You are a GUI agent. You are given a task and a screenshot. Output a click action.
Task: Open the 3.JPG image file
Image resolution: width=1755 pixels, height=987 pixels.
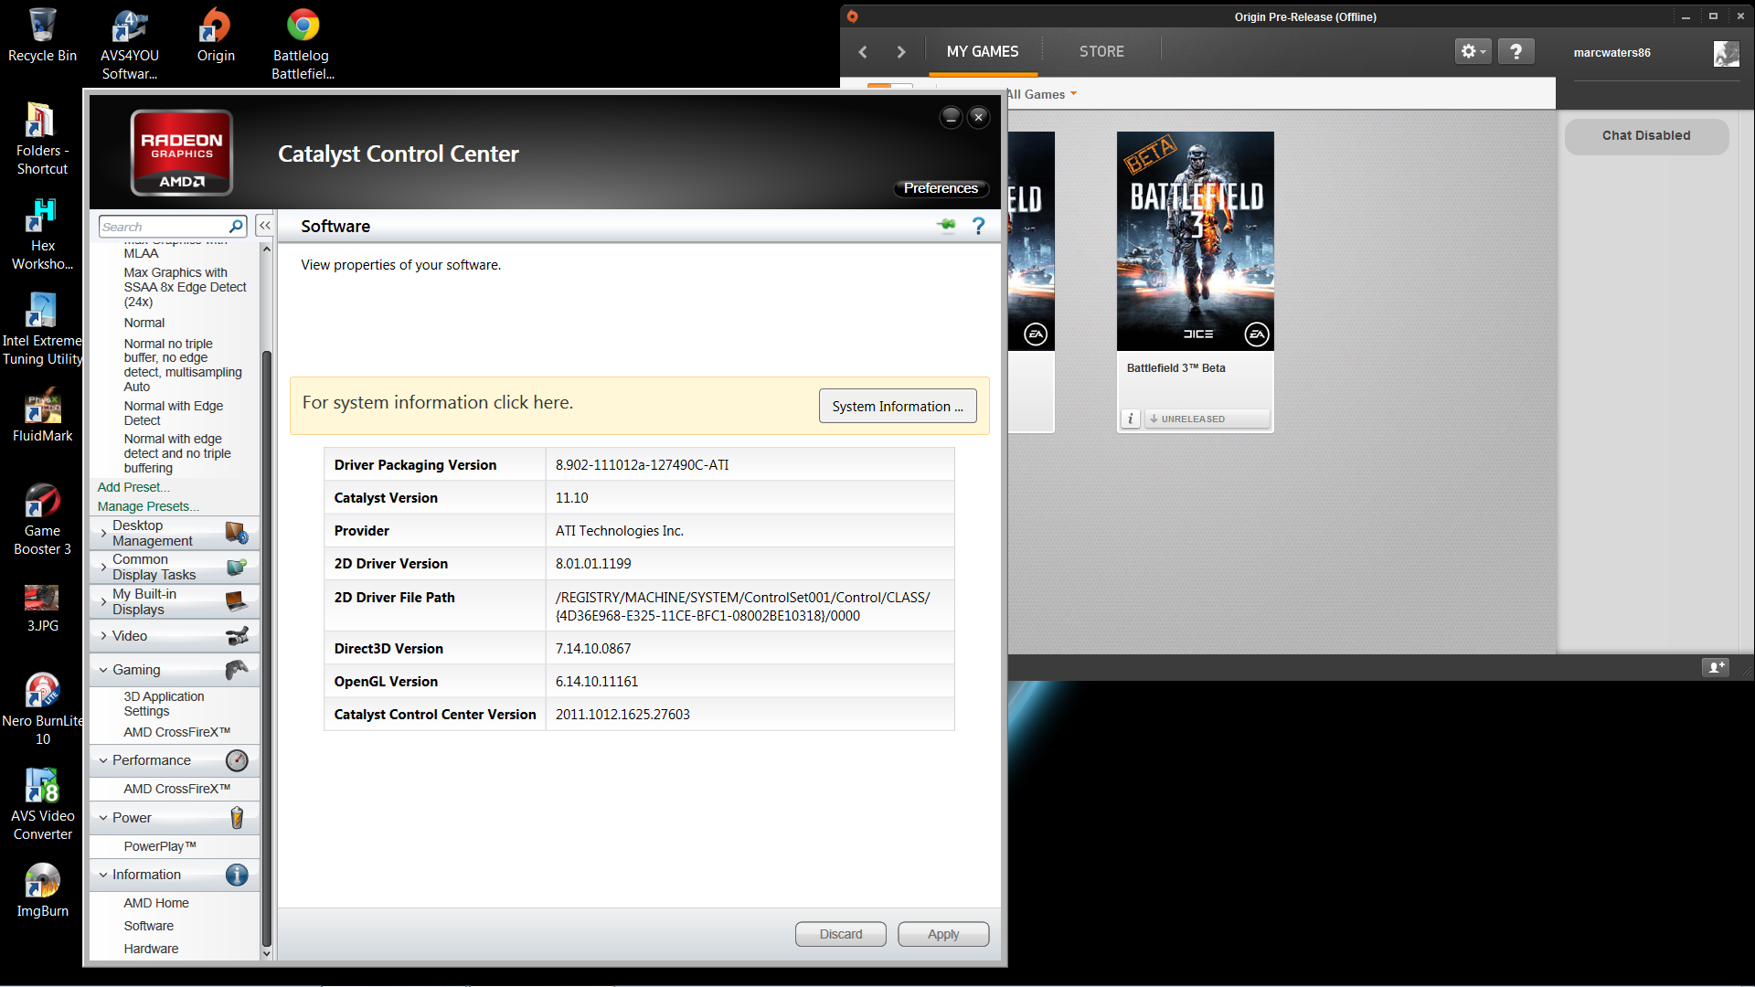[42, 608]
